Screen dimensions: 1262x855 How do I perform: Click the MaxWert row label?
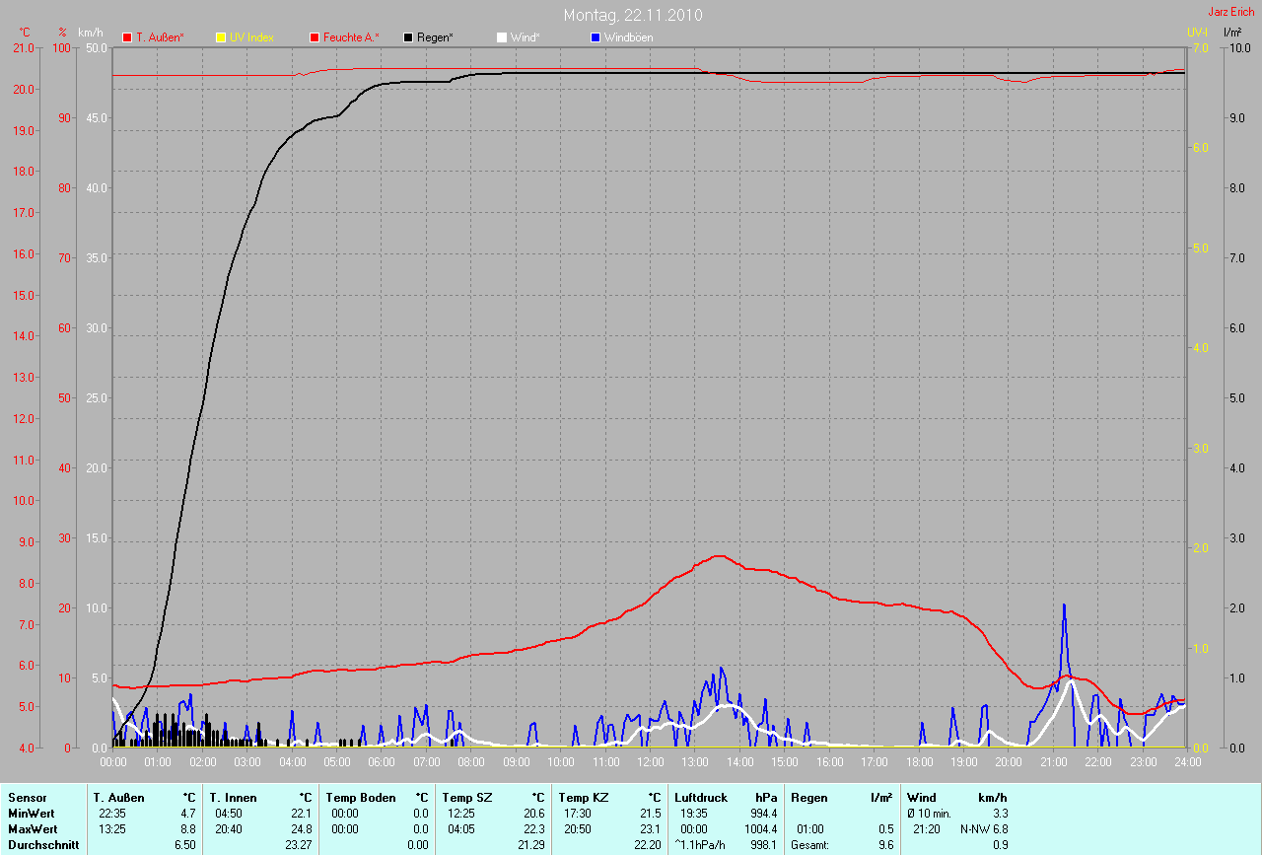[x=31, y=829]
